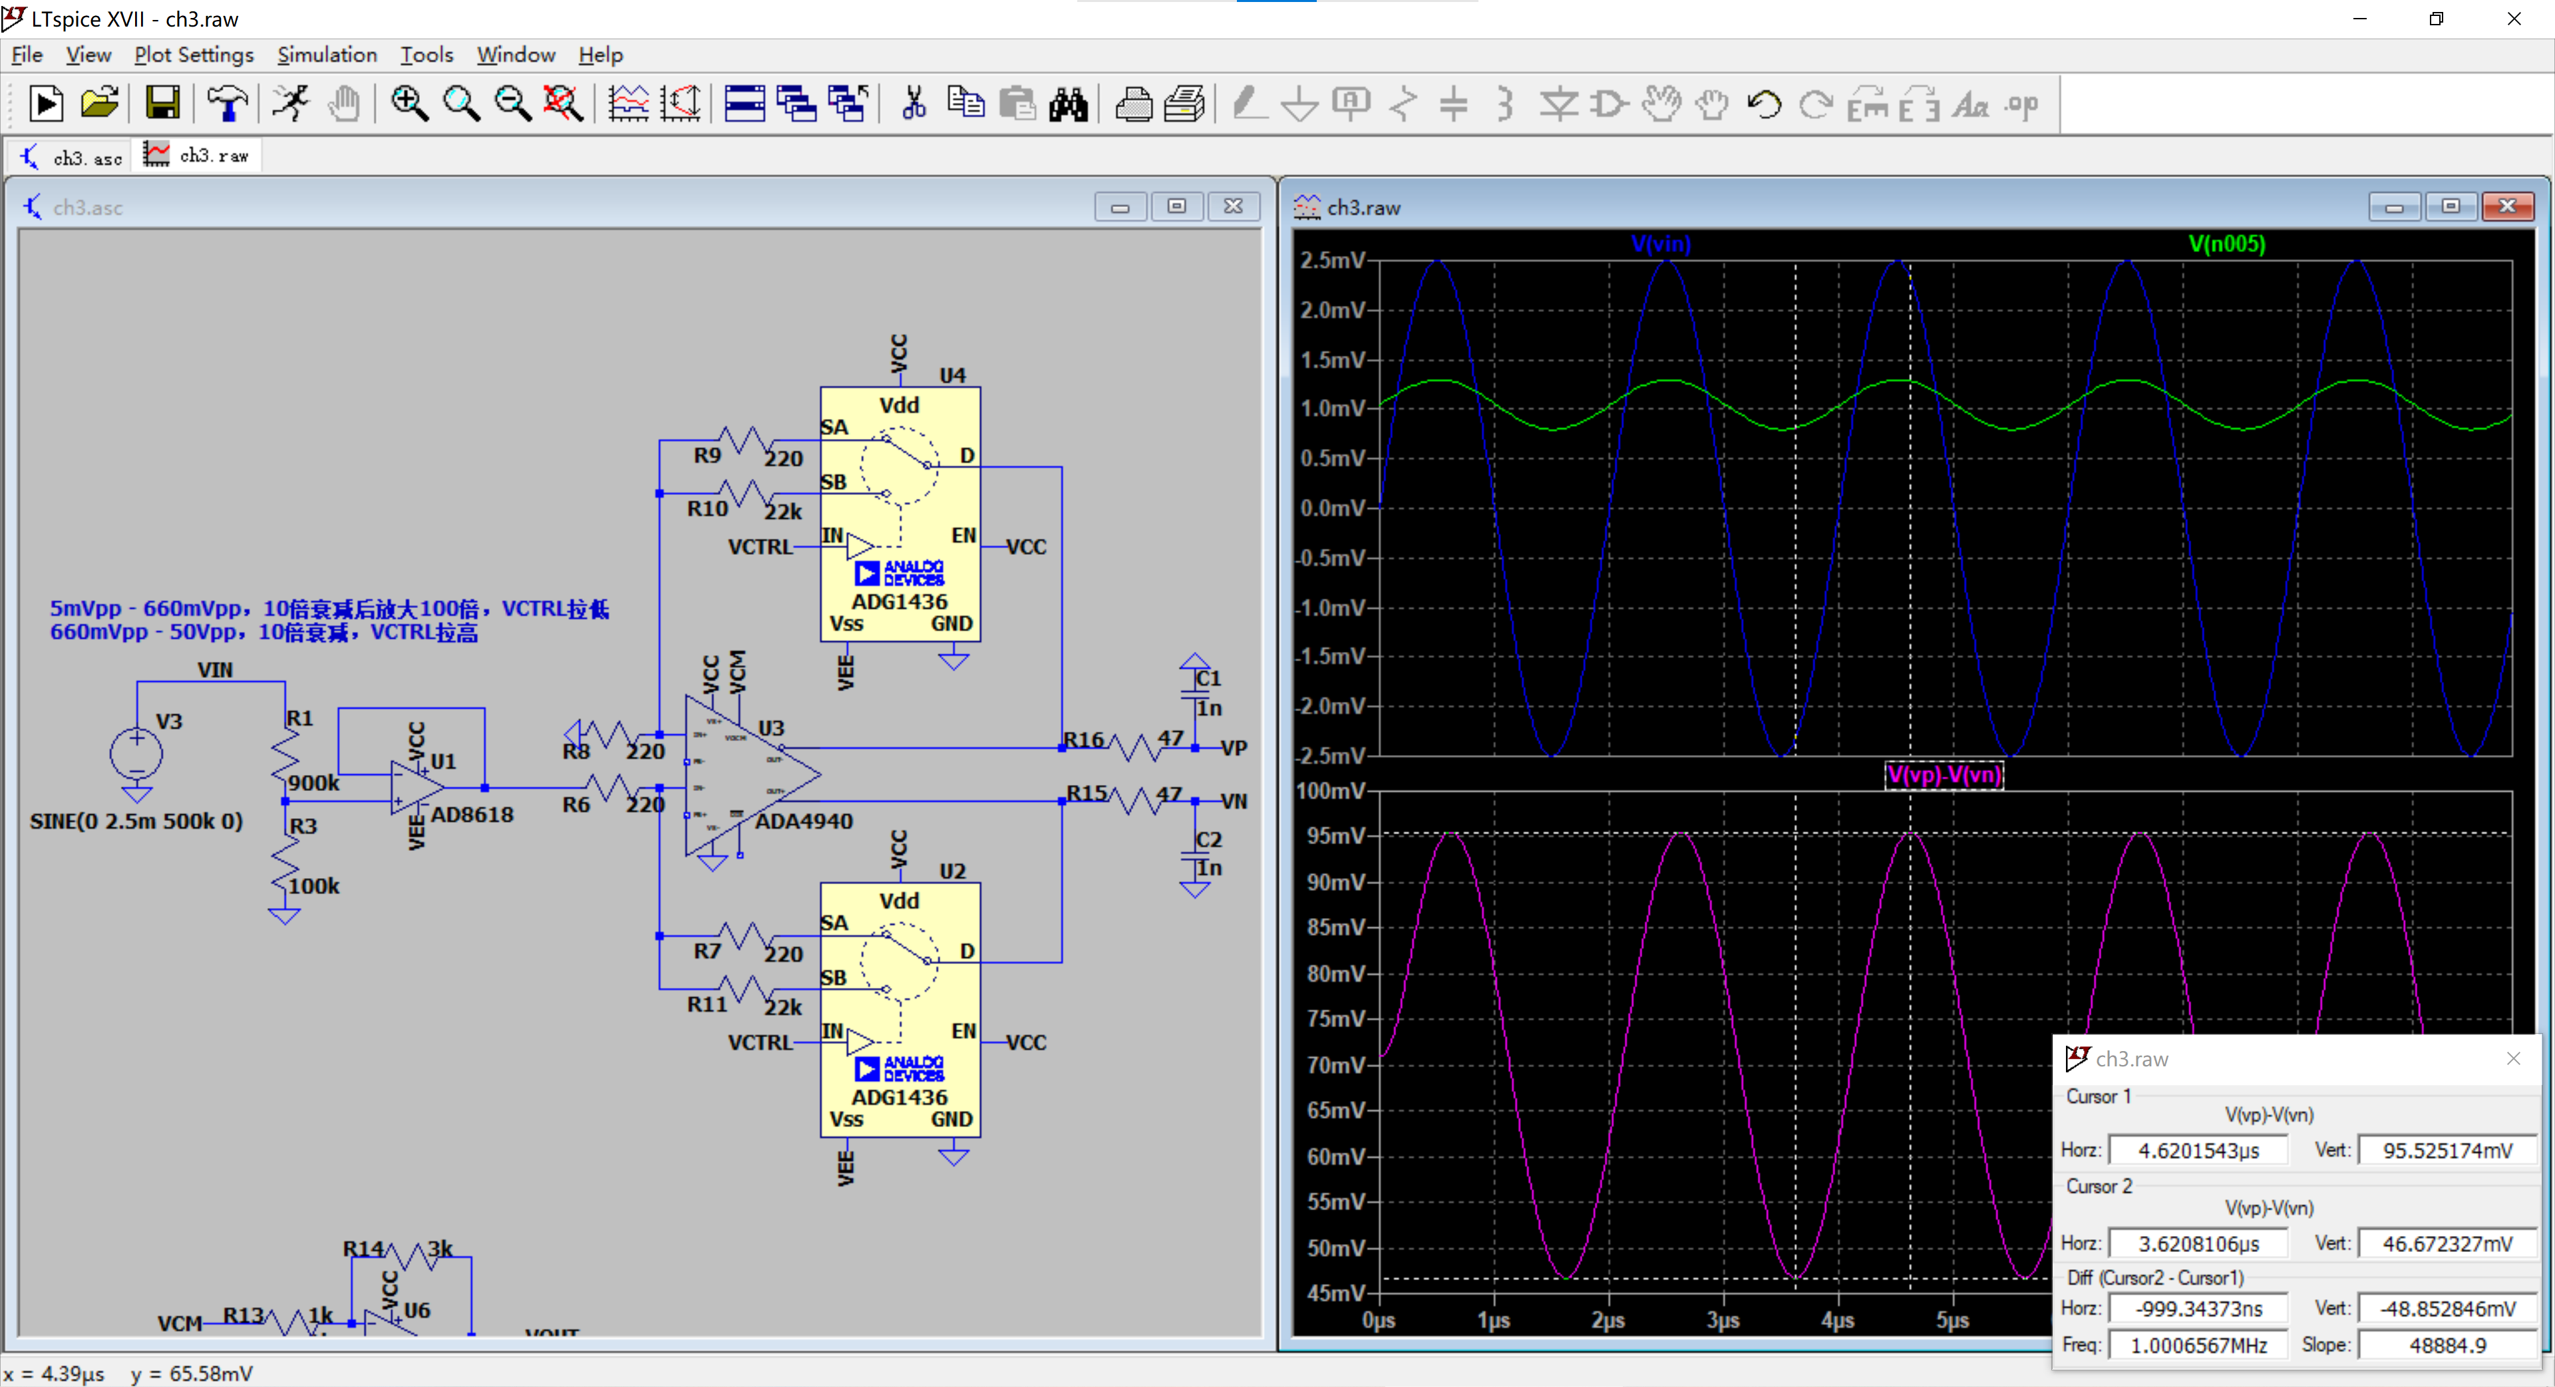Click the Copy icon in toolbar
Viewport: 2555px width, 1387px height.
[x=965, y=103]
